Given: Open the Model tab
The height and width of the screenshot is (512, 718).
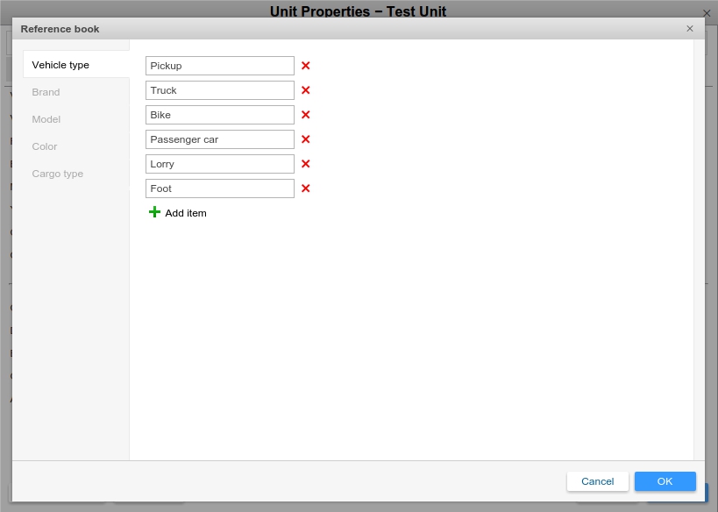Looking at the screenshot, I should click(x=46, y=119).
